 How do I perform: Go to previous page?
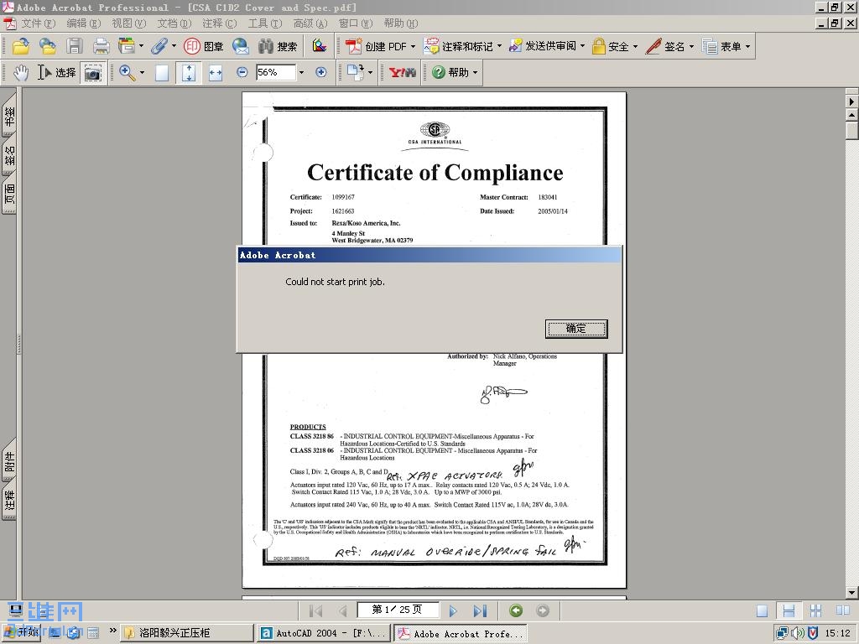[x=342, y=610]
